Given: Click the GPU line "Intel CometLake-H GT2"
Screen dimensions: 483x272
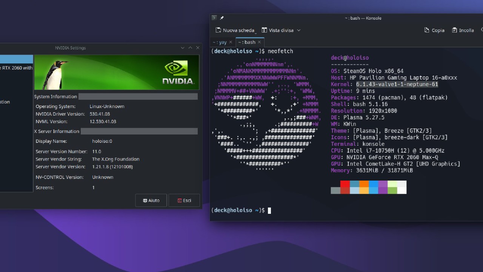Looking at the screenshot, I should (395, 164).
